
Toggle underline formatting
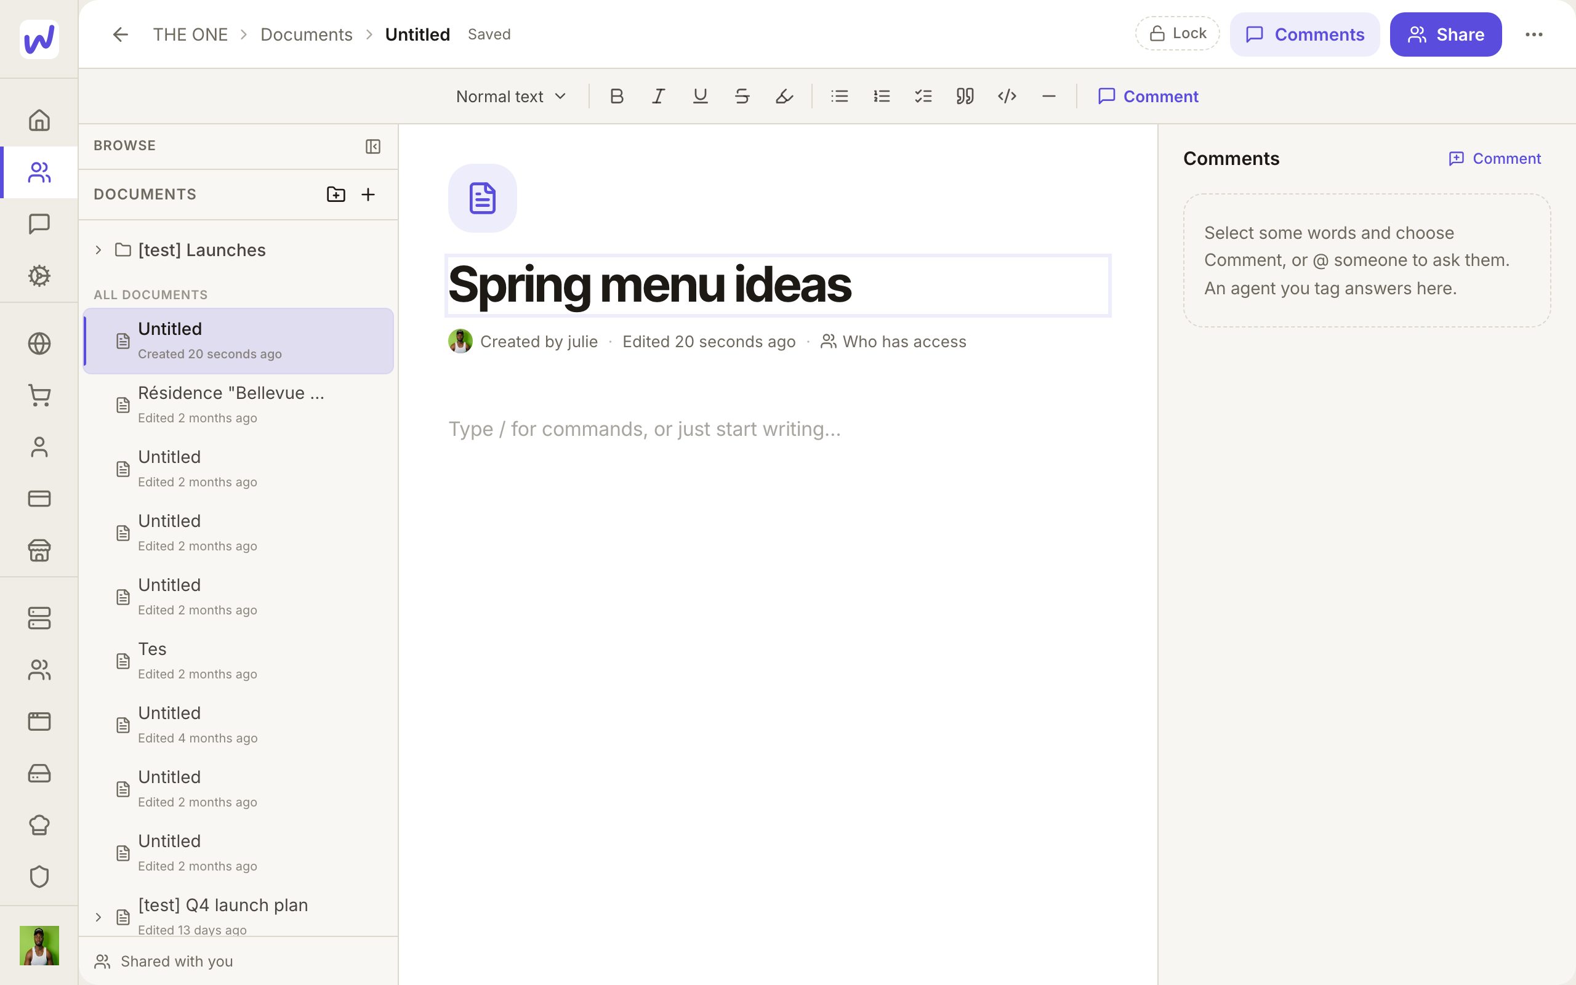tap(700, 97)
